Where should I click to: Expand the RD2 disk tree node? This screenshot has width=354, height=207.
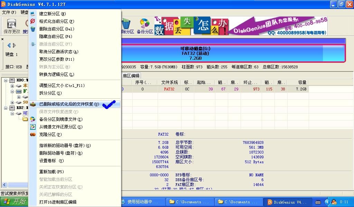(5, 108)
